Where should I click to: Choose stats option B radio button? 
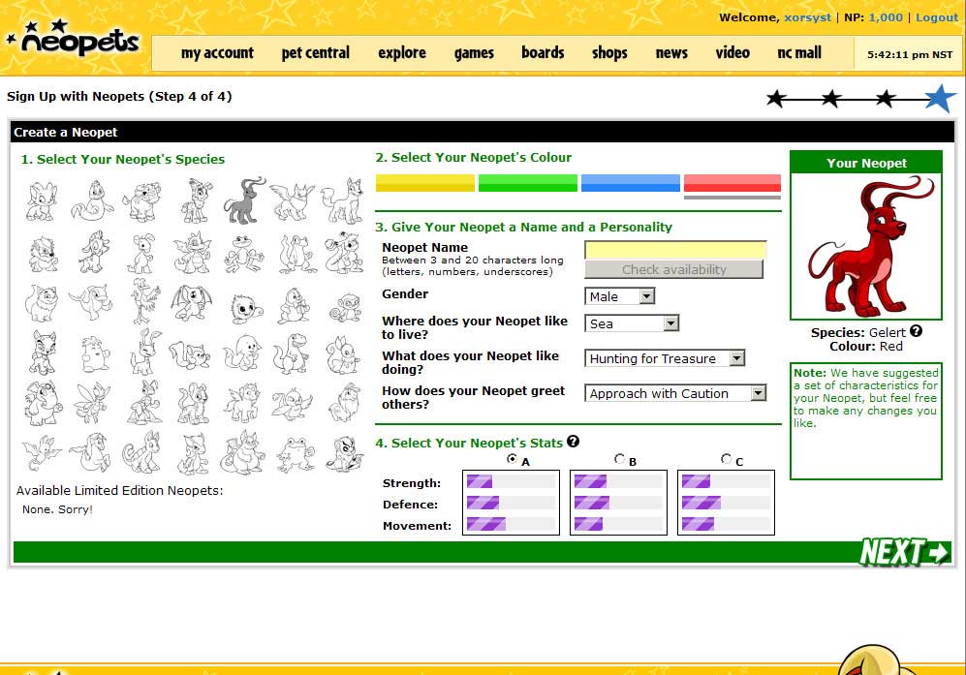tap(619, 459)
